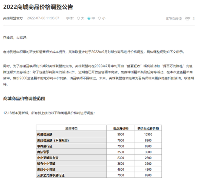The image size is (200, 184).
Task: Click the 10900 adjusted price cell
Action: pyautogui.click(x=148, y=134)
